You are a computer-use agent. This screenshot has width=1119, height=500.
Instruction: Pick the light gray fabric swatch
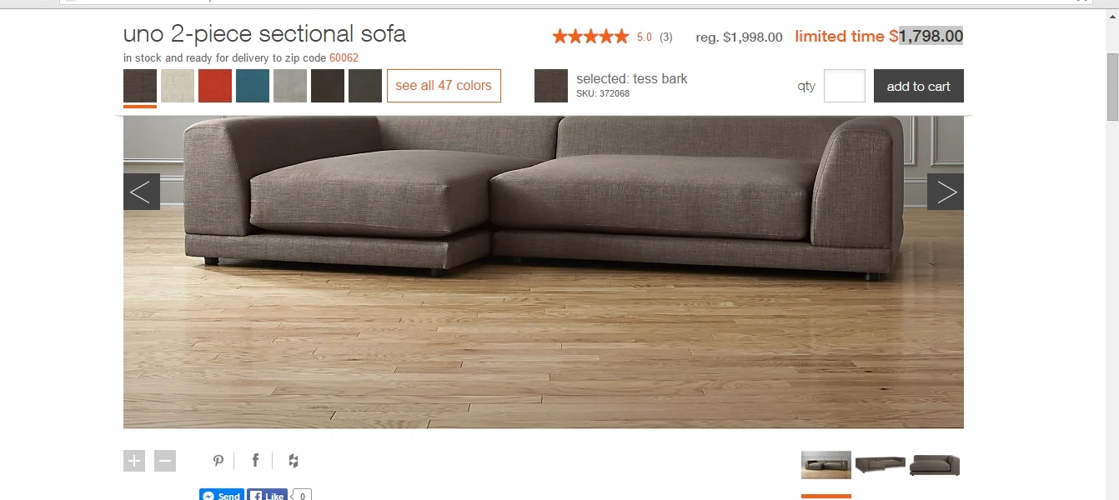[290, 86]
